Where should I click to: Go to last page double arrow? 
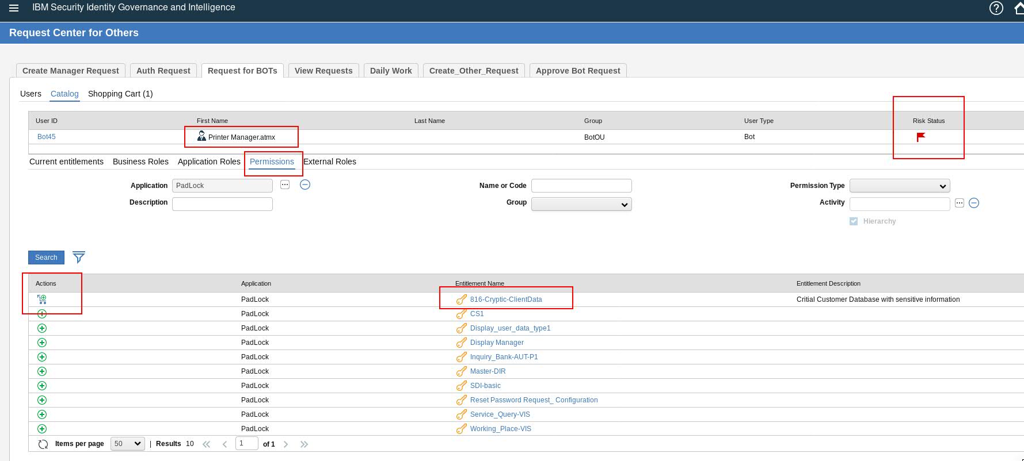pos(304,444)
